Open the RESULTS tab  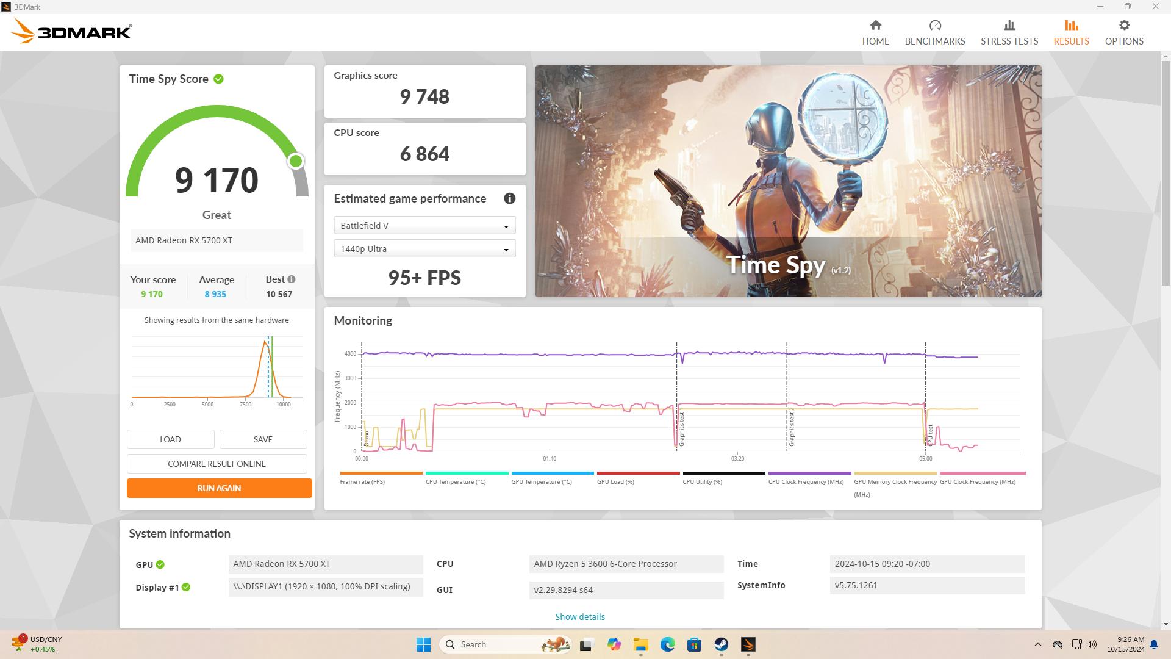coord(1071,32)
